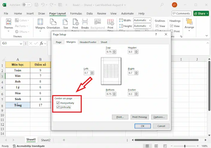
Task: Click the Print Preview button
Action: [x=140, y=117]
